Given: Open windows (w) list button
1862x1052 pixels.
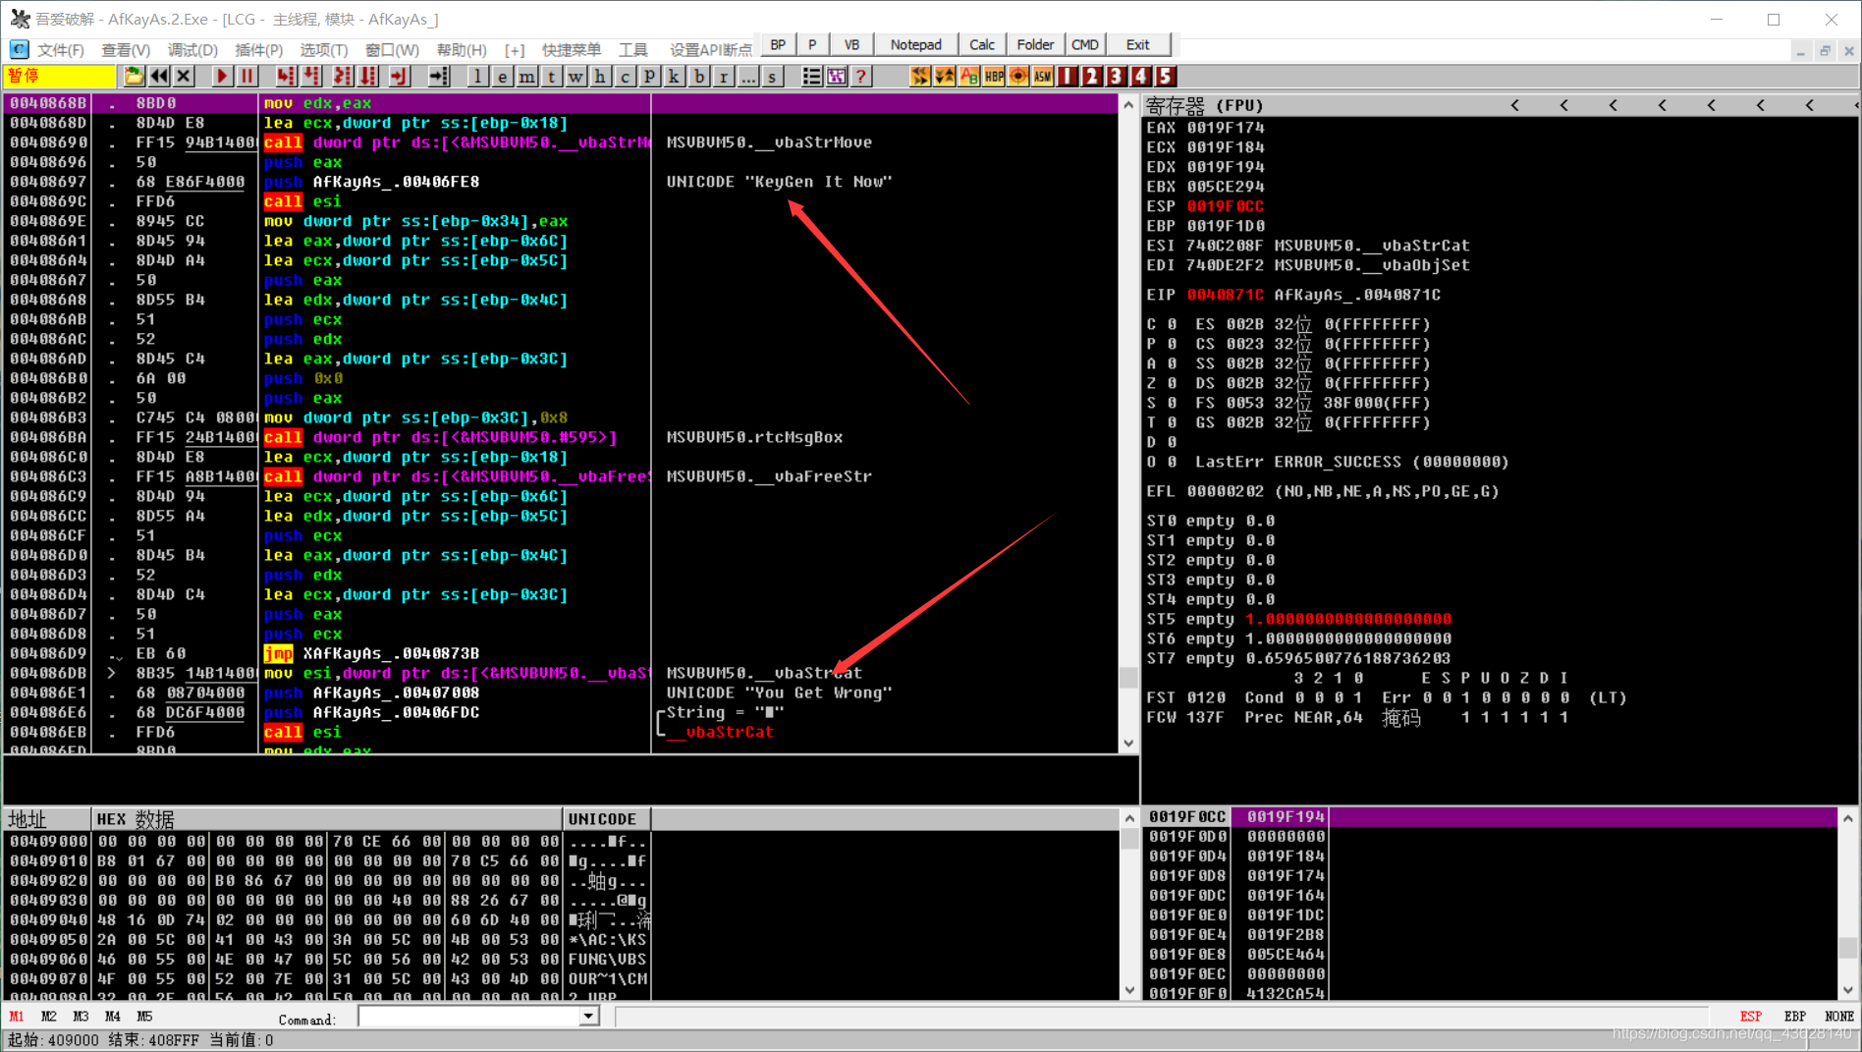Looking at the screenshot, I should point(575,77).
